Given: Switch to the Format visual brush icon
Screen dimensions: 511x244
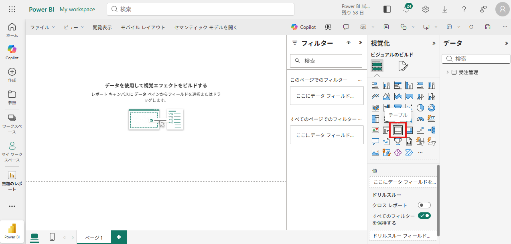Looking at the screenshot, I should (403, 66).
